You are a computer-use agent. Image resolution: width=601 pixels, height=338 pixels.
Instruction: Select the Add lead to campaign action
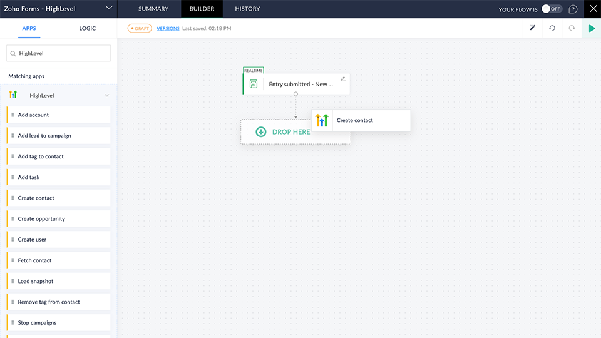pyautogui.click(x=59, y=136)
